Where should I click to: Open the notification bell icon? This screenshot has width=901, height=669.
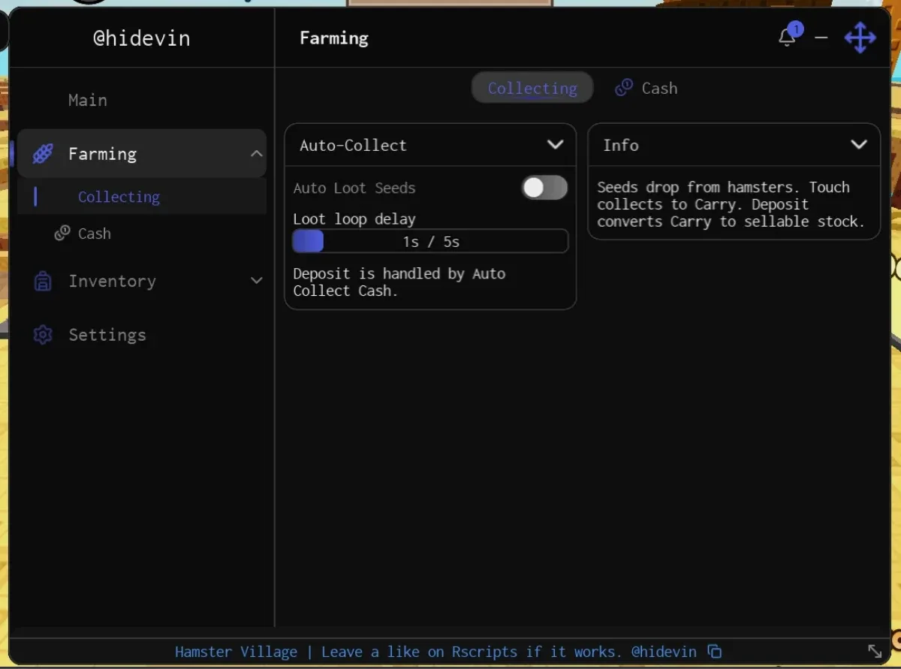tap(787, 37)
